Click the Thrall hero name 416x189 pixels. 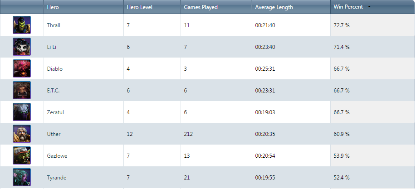tap(54, 25)
